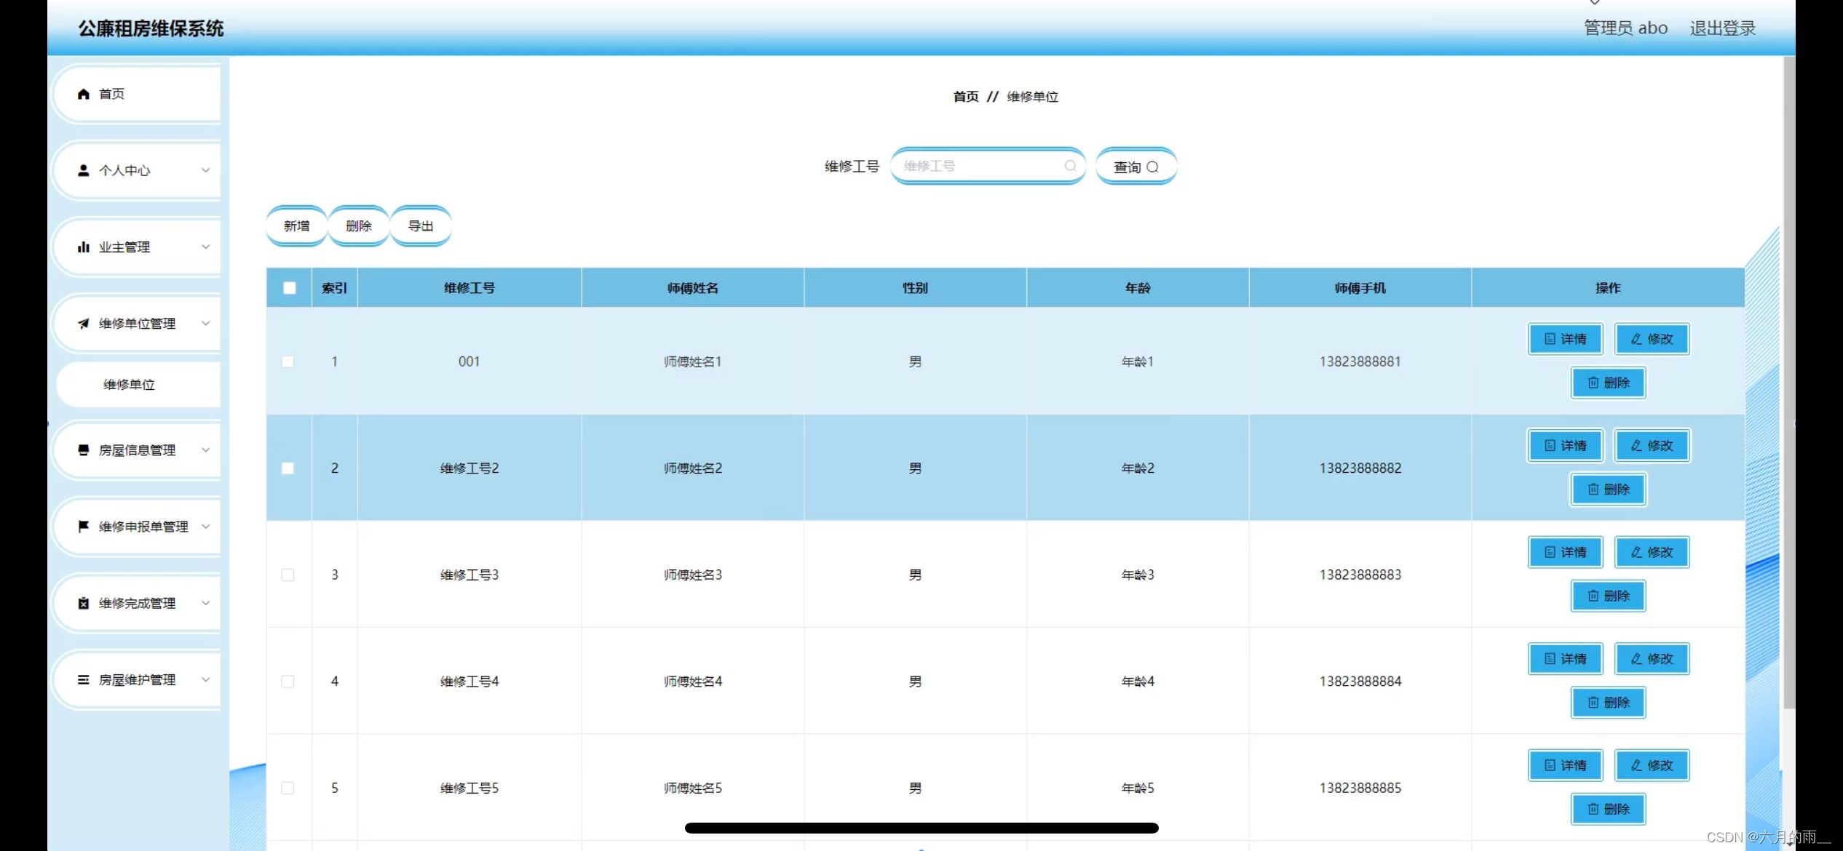Click the flag icon for 维修申报单管理
The image size is (1843, 851).
pyautogui.click(x=84, y=526)
